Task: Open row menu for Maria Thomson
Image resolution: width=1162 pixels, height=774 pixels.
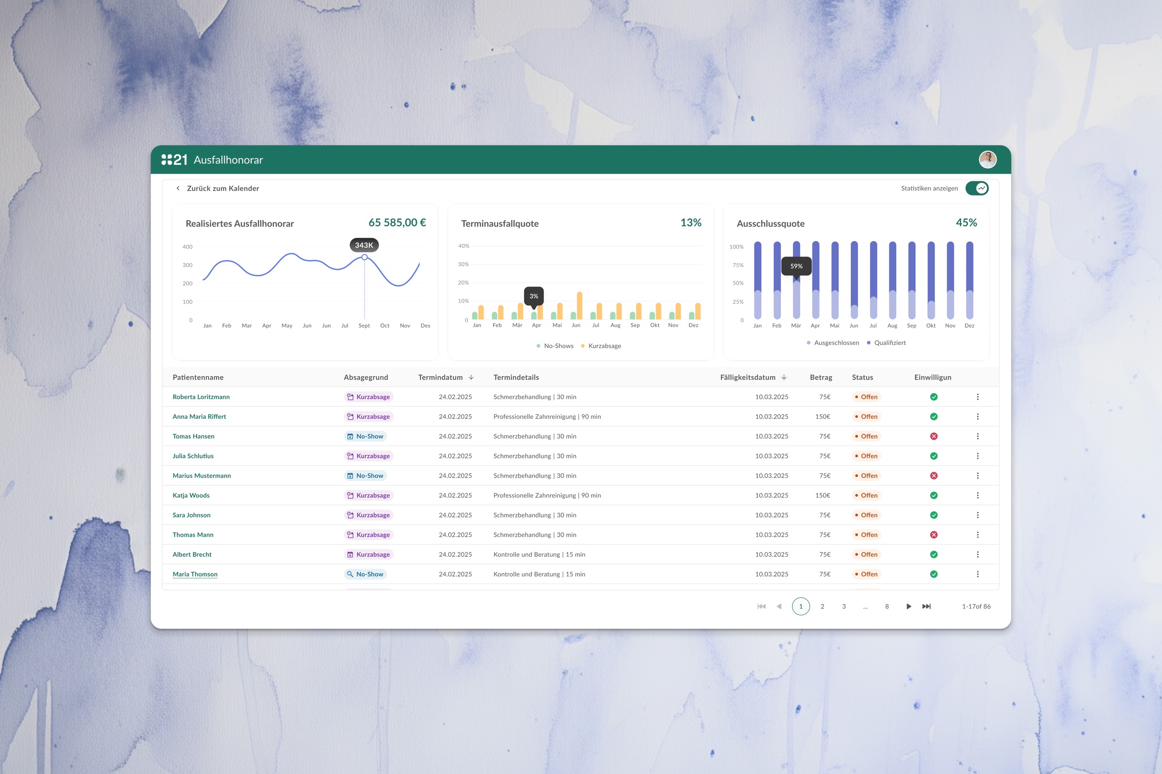Action: [977, 574]
